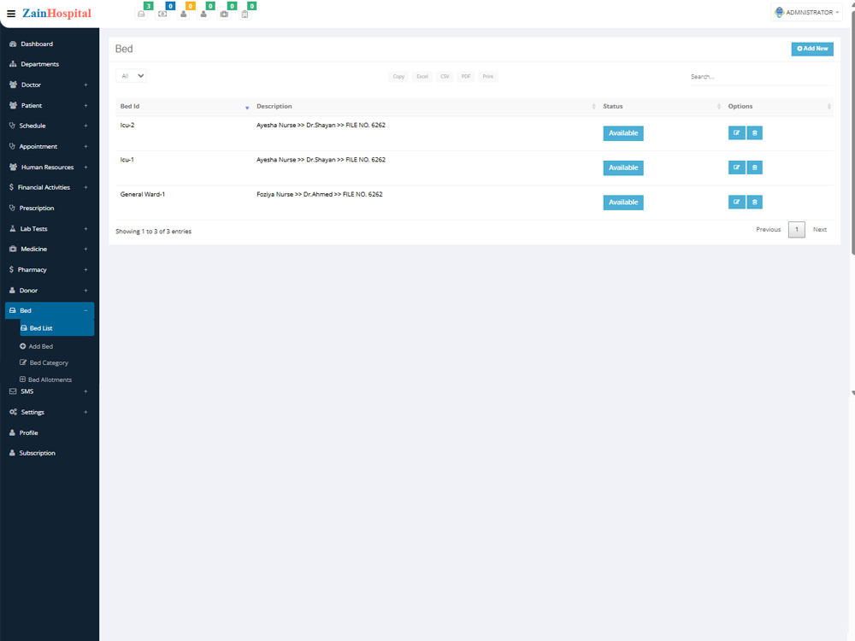Click the Print button
The width and height of the screenshot is (855, 641).
pos(488,77)
